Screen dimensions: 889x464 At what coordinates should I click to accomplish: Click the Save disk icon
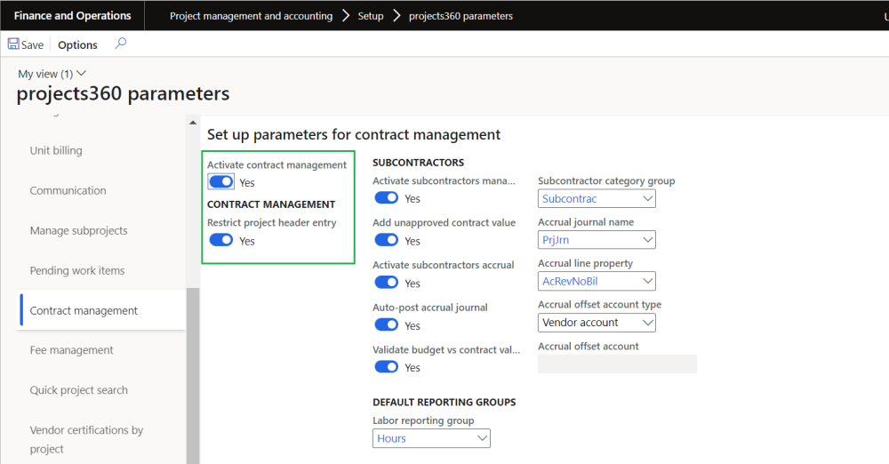[x=14, y=44]
